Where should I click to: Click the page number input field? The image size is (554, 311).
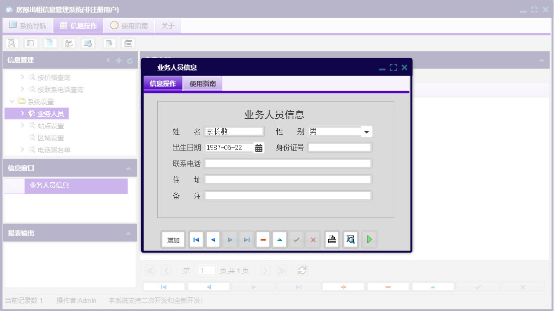click(x=207, y=270)
